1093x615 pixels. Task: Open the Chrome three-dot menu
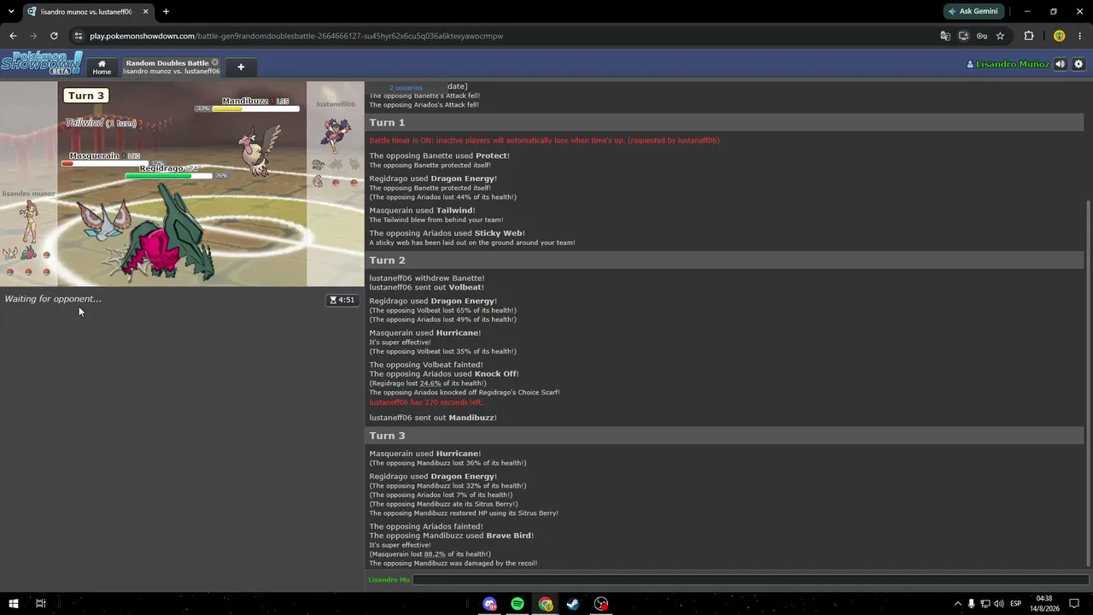1080,36
